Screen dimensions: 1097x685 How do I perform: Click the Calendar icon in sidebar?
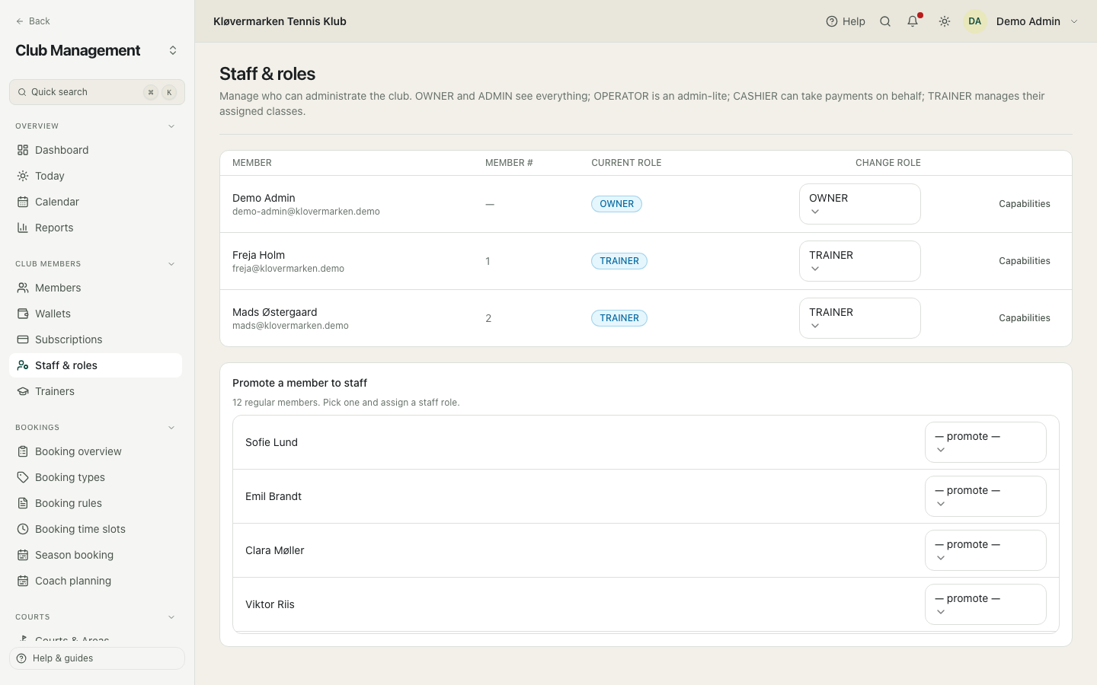pyautogui.click(x=23, y=202)
